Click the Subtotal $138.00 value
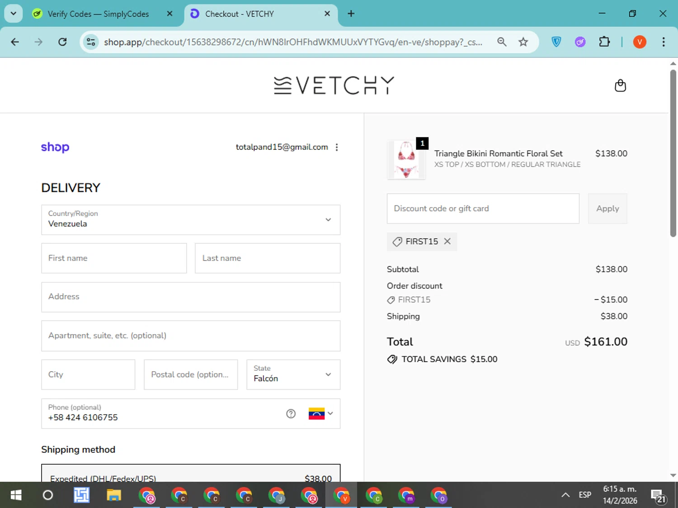This screenshot has height=508, width=678. tap(611, 269)
